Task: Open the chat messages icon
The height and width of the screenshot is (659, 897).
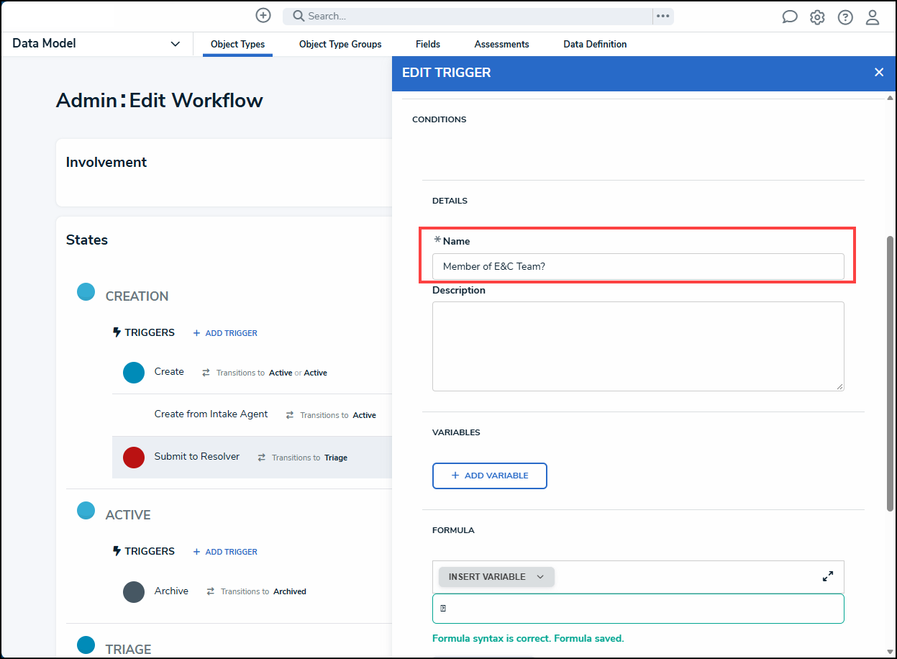Action: (x=790, y=17)
